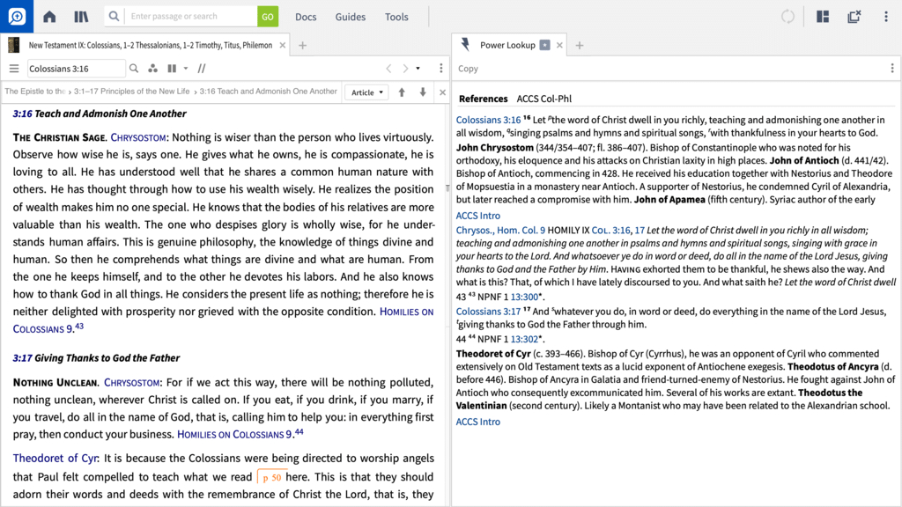The height and width of the screenshot is (507, 902).
Task: Open the resource panel kebab menu
Action: click(x=441, y=69)
